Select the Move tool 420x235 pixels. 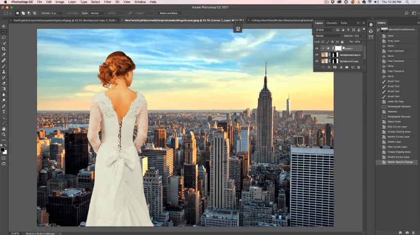pyautogui.click(x=4, y=26)
